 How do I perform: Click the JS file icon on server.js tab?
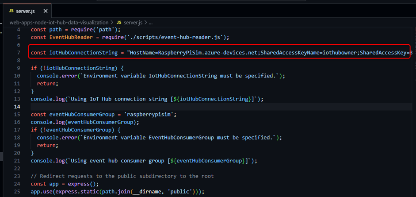[11, 11]
